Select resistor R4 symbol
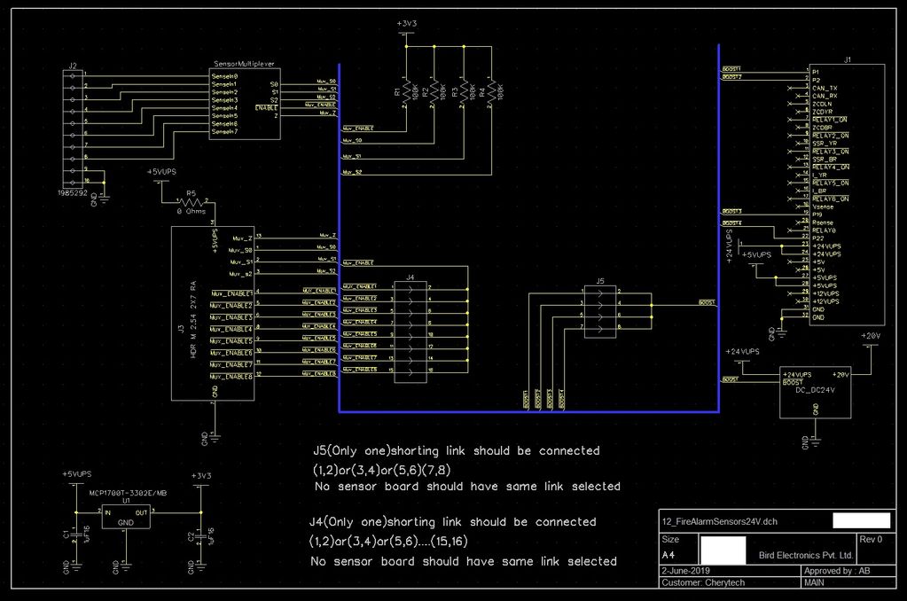 492,93
